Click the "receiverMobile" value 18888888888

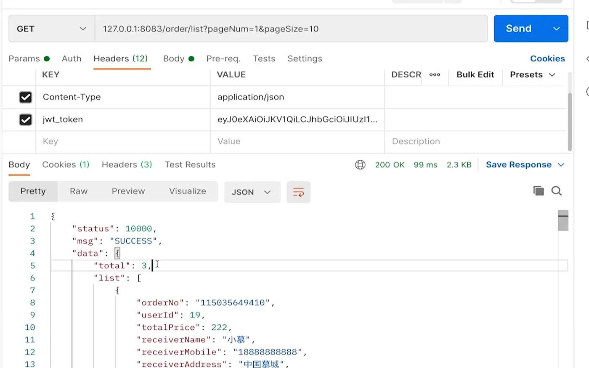(268, 352)
